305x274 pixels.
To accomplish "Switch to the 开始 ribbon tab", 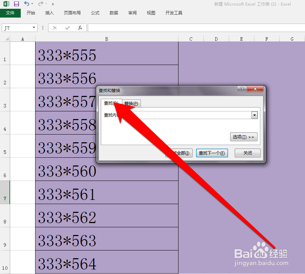I will pos(31,13).
